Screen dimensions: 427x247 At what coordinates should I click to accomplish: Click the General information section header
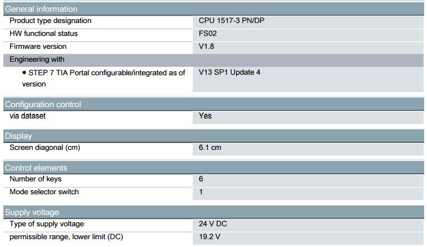point(41,9)
